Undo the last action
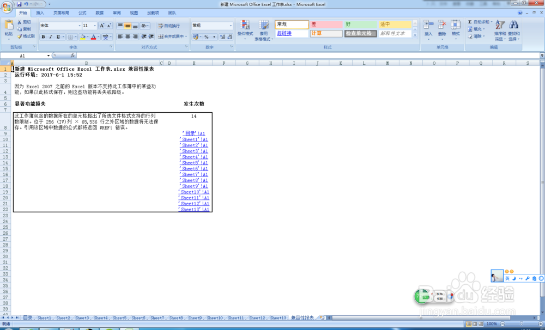 pyautogui.click(x=26, y=4)
